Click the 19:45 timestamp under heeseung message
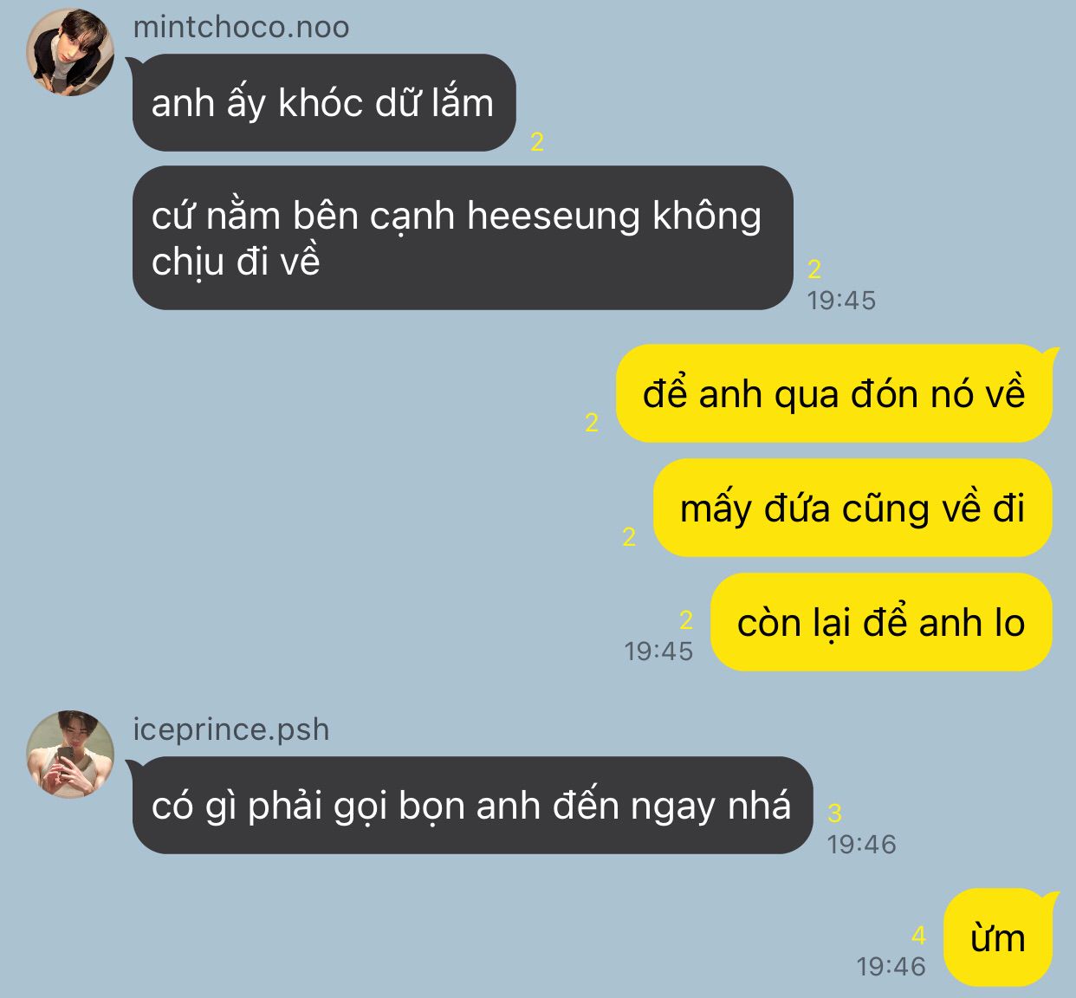Image resolution: width=1076 pixels, height=998 pixels. 841,301
